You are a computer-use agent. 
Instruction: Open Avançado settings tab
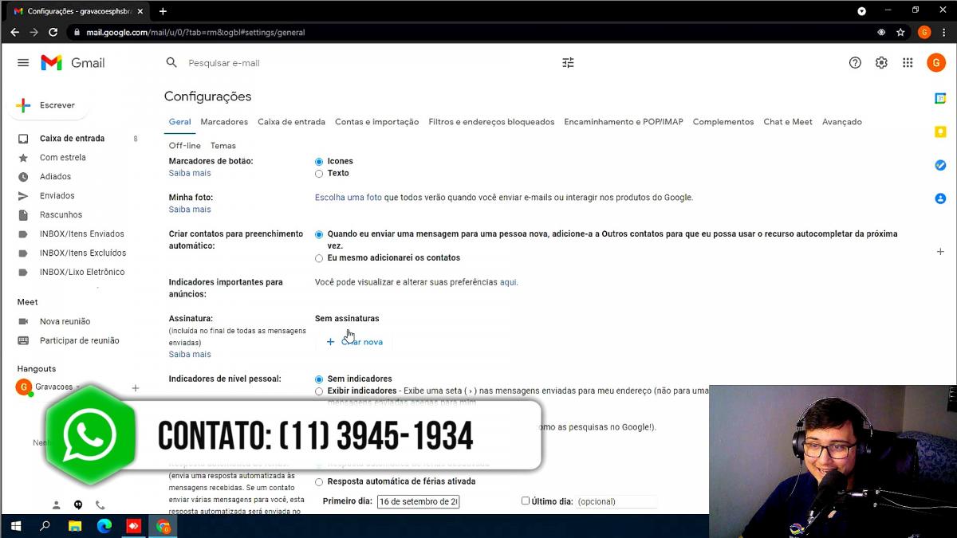842,122
